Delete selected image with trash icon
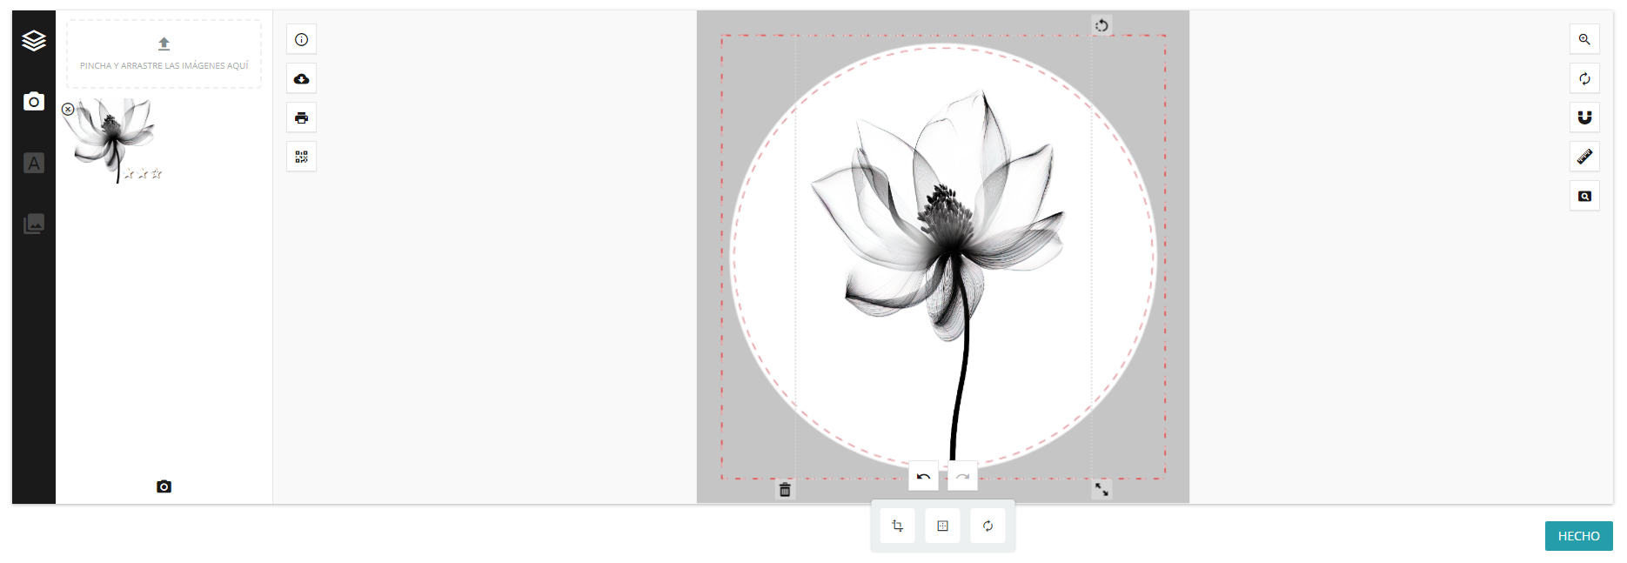The image size is (1627, 563). pyautogui.click(x=785, y=490)
